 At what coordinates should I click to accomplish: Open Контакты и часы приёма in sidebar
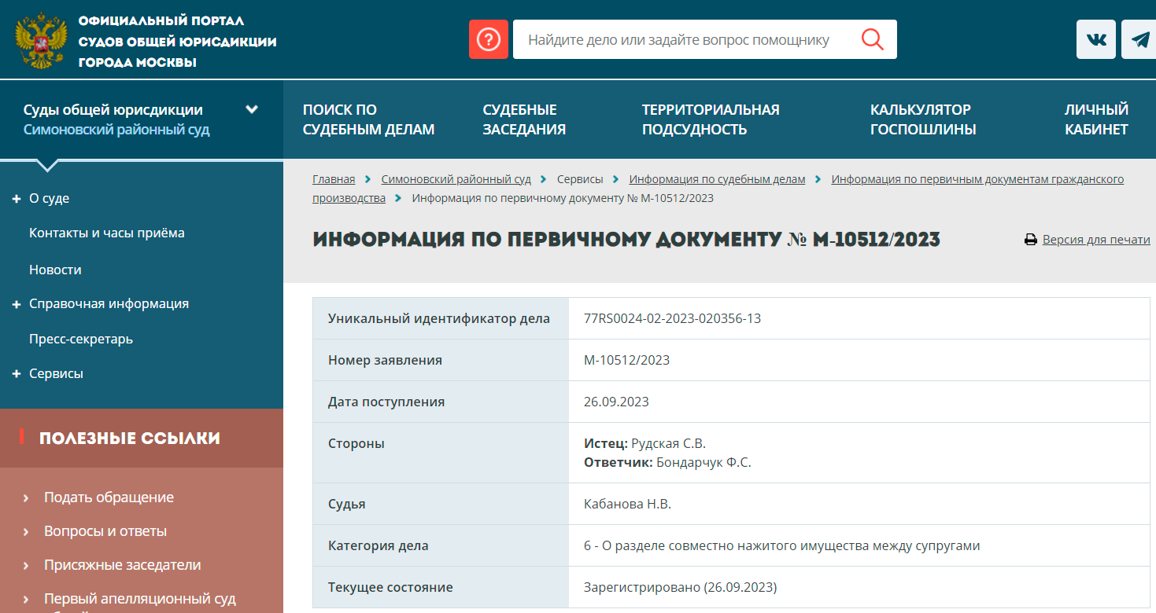(107, 233)
